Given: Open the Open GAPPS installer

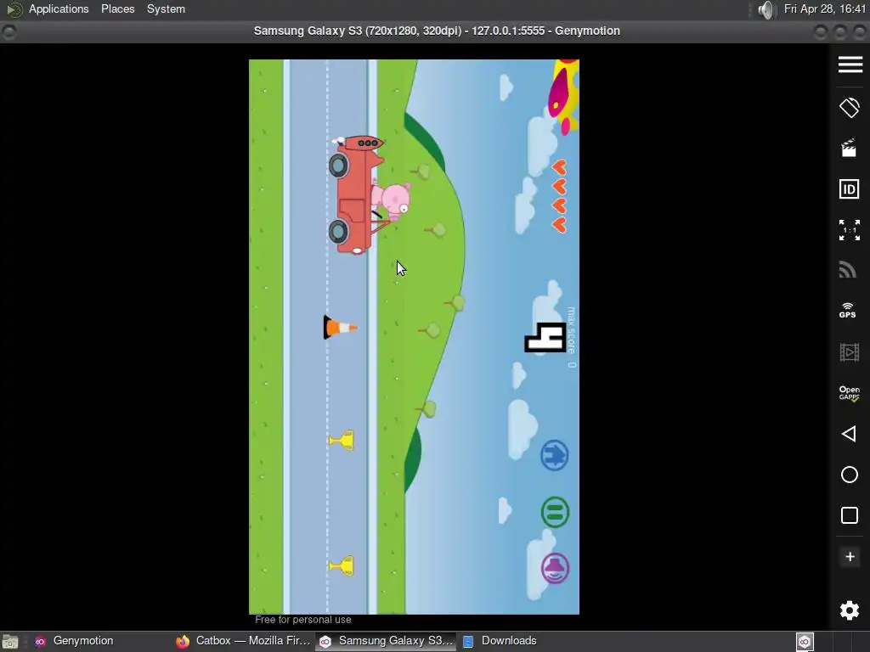Looking at the screenshot, I should [x=849, y=393].
